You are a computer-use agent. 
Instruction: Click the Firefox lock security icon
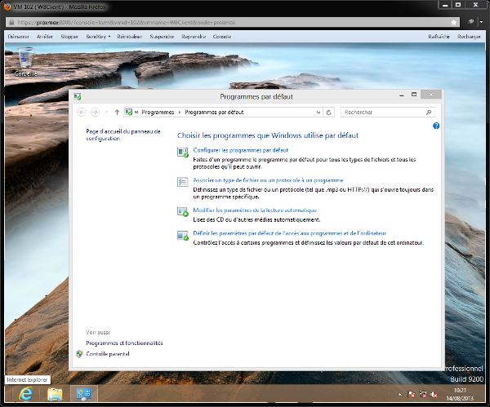click(11, 23)
